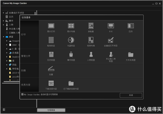This screenshot has width=163, height=114.
Task: Maximize the My Image Garden window
Action: pos(156,4)
